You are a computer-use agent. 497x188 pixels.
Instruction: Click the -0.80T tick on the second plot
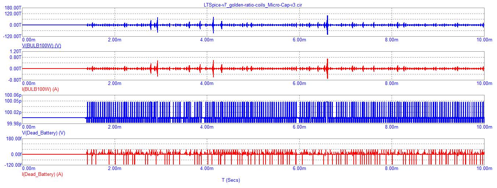click(x=14, y=80)
